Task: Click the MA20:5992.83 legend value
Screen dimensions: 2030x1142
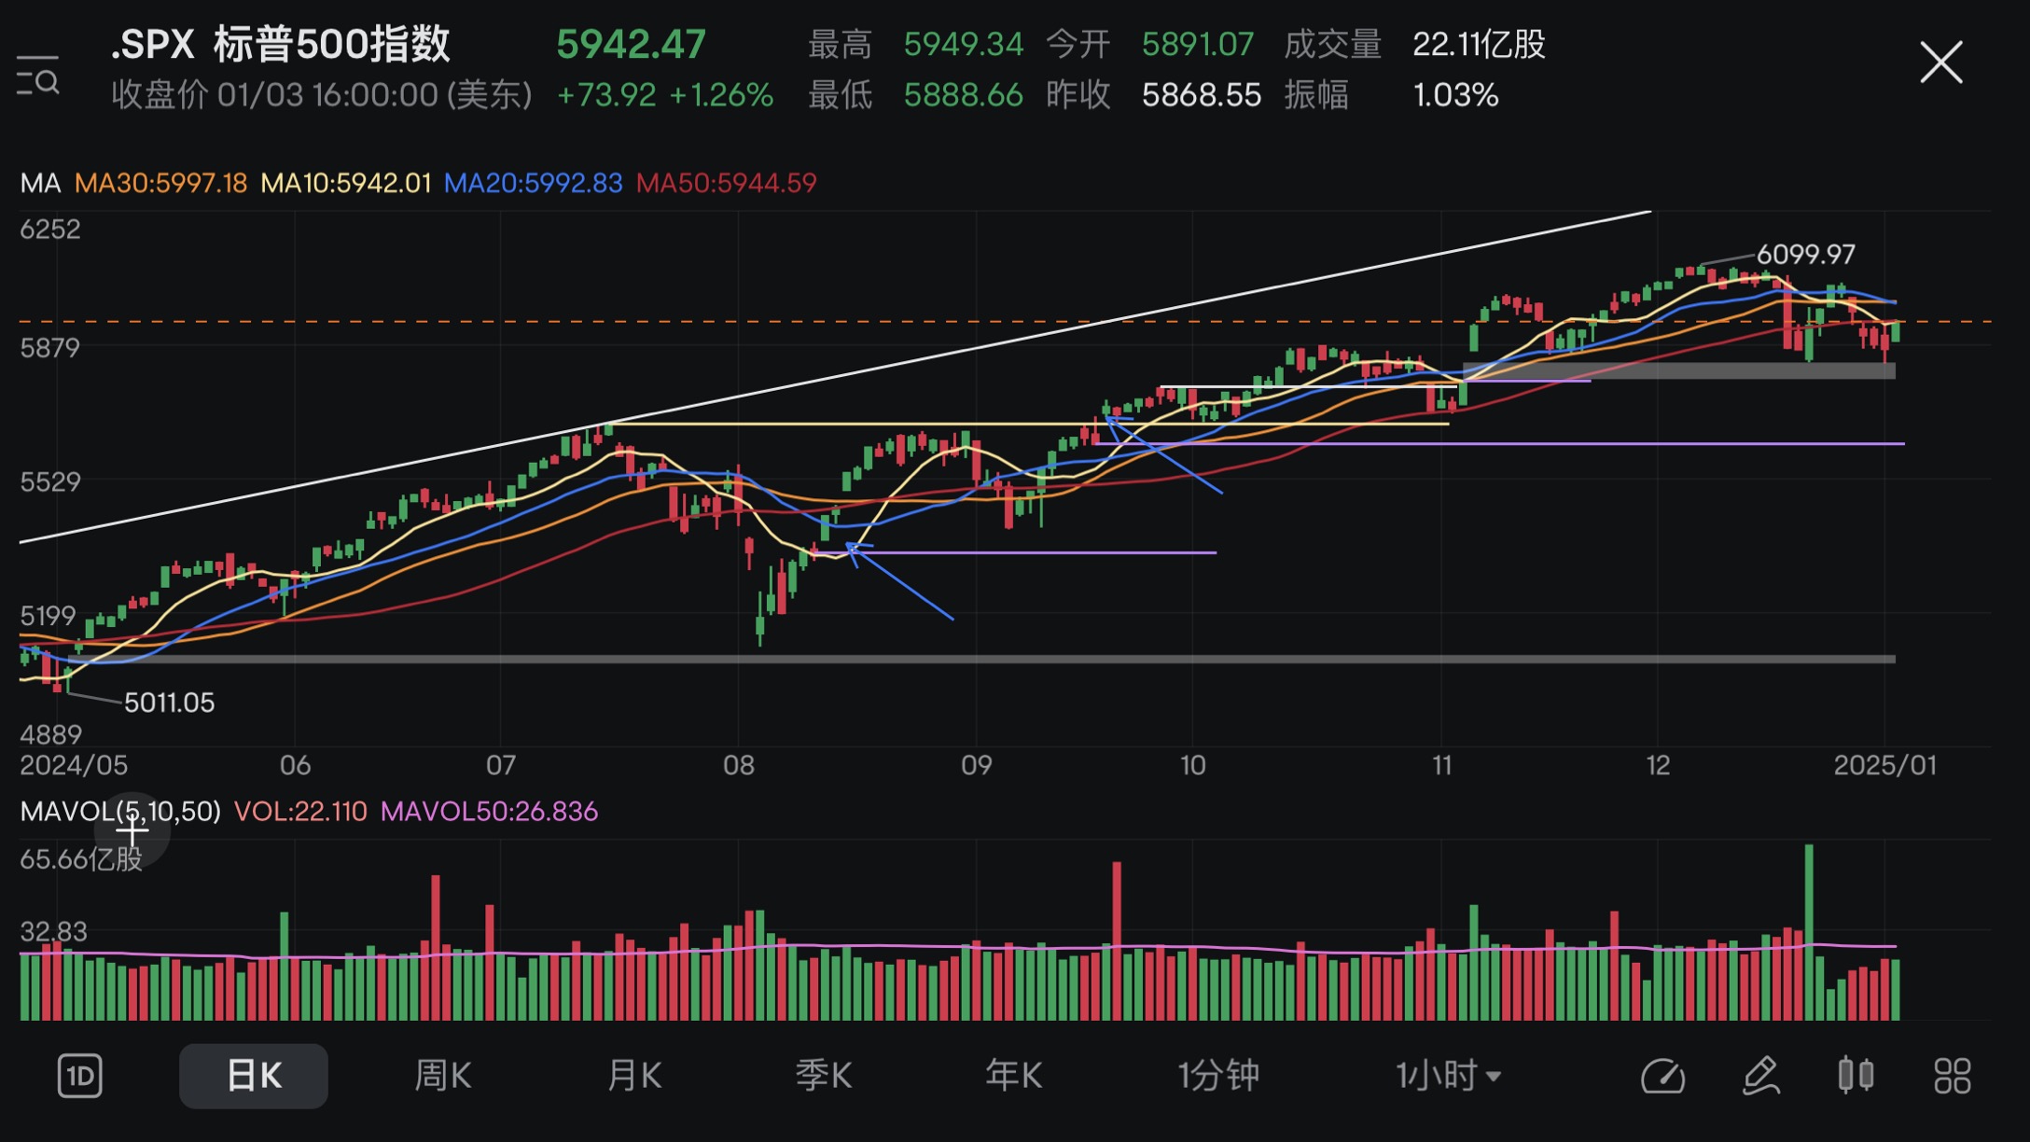Action: (533, 183)
